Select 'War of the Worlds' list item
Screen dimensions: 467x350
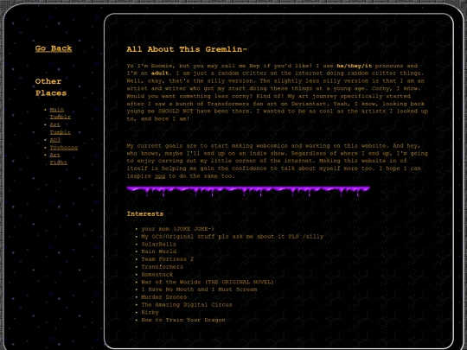208,282
